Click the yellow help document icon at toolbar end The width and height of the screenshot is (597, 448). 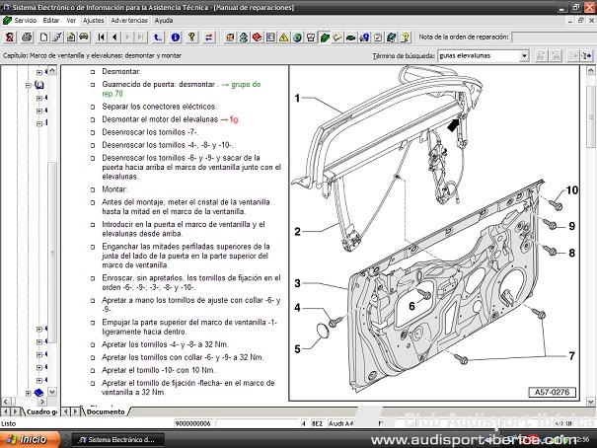(x=406, y=37)
